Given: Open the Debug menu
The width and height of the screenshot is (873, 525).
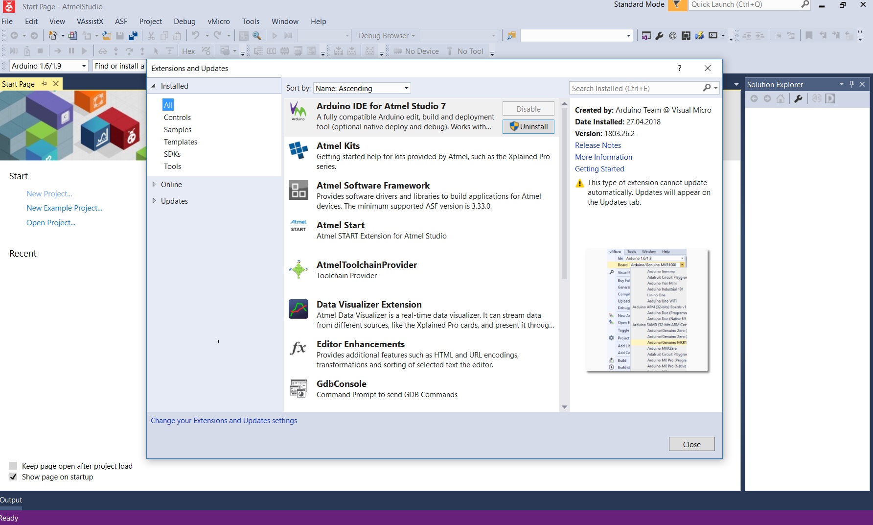Looking at the screenshot, I should point(184,22).
